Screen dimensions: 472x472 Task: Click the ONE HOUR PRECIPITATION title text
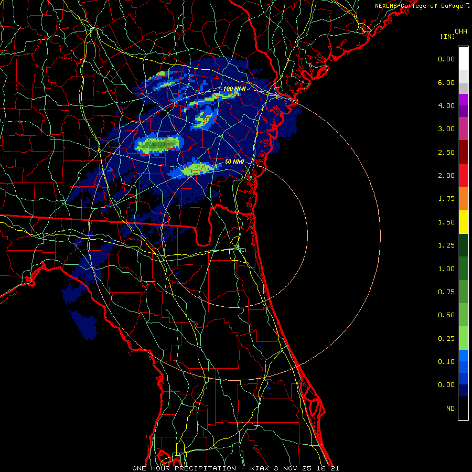[184, 468]
